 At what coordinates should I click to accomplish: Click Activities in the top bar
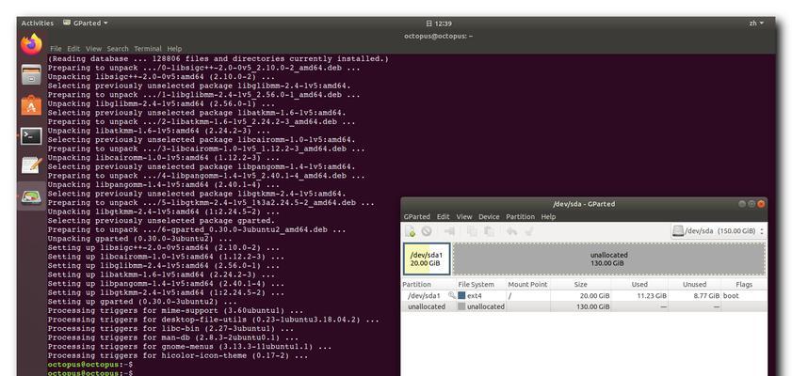coord(38,23)
